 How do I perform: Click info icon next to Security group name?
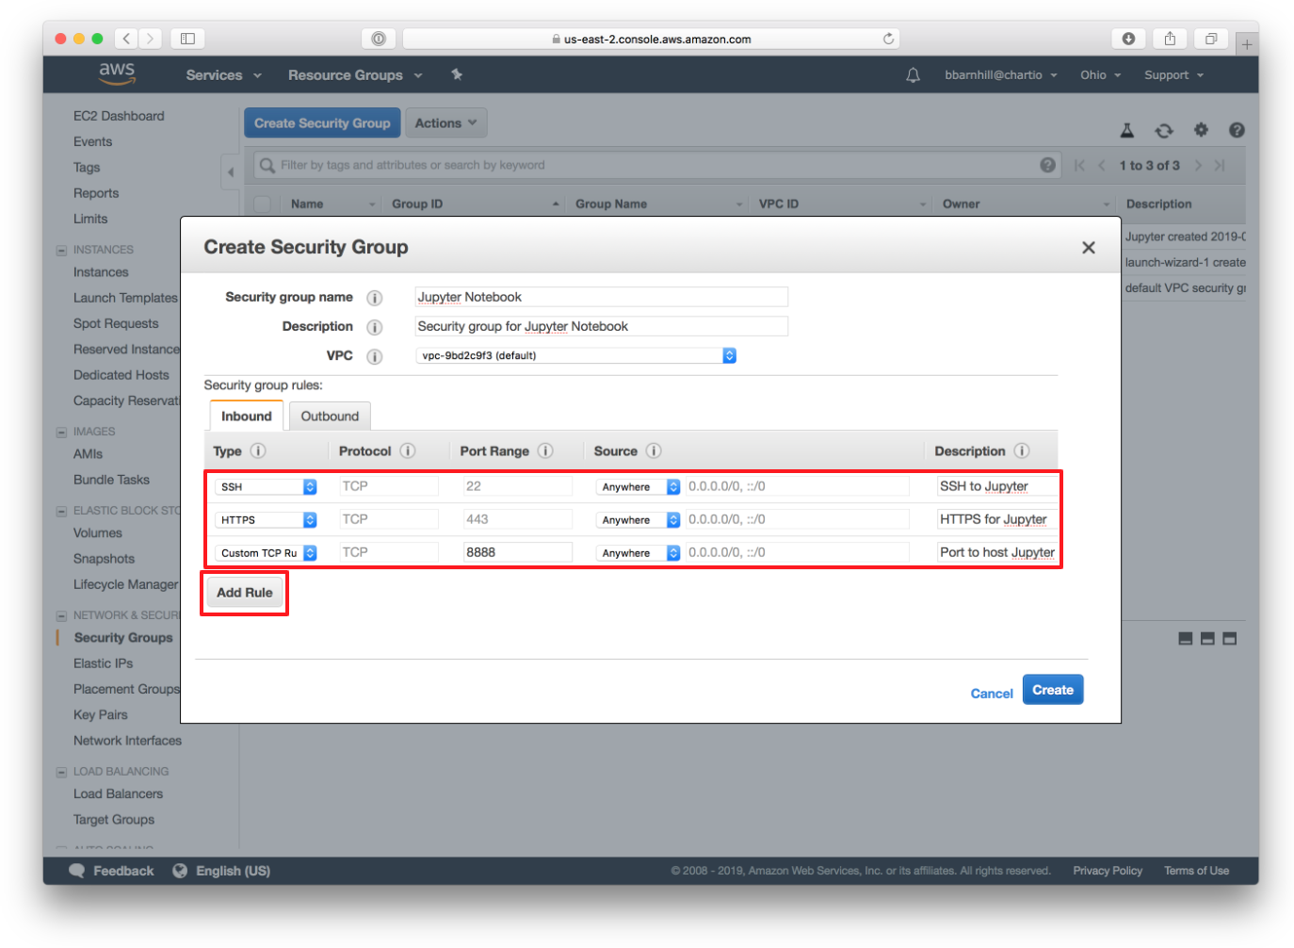[x=374, y=298]
